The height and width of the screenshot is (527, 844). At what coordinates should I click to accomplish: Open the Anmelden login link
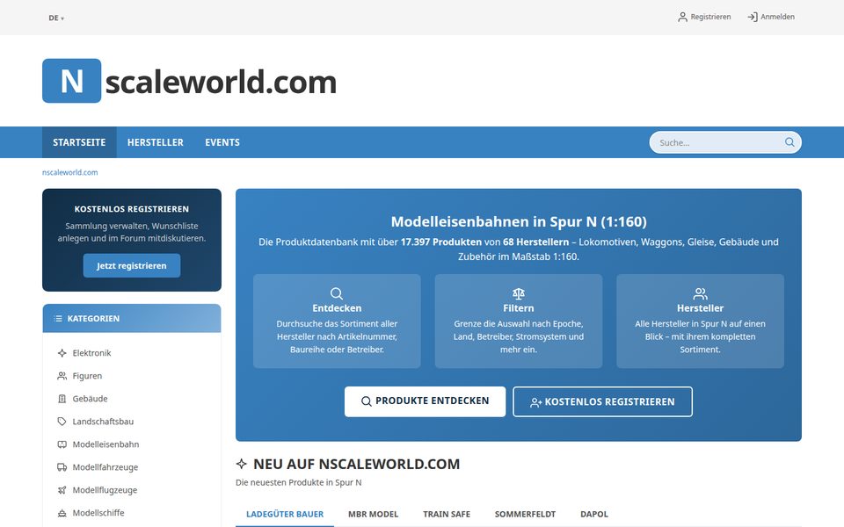[771, 17]
